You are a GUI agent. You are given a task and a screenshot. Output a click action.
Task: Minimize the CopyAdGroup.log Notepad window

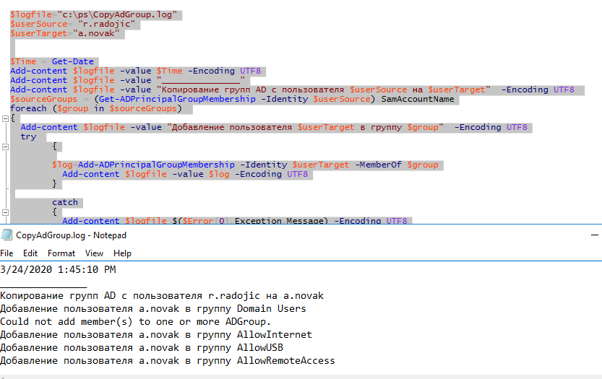(595, 235)
